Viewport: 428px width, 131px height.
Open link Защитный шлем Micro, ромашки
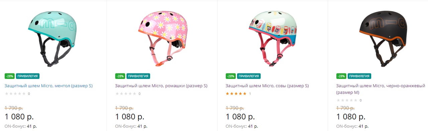[161, 86]
